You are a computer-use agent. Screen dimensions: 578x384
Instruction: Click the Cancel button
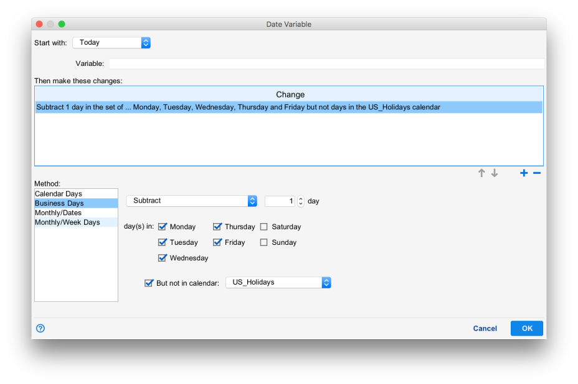[485, 328]
